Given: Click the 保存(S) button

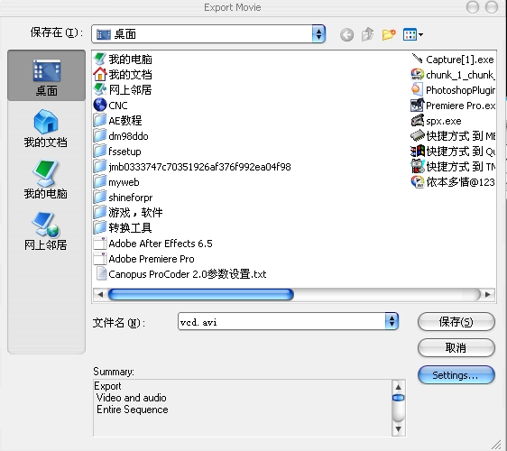Looking at the screenshot, I should click(456, 322).
